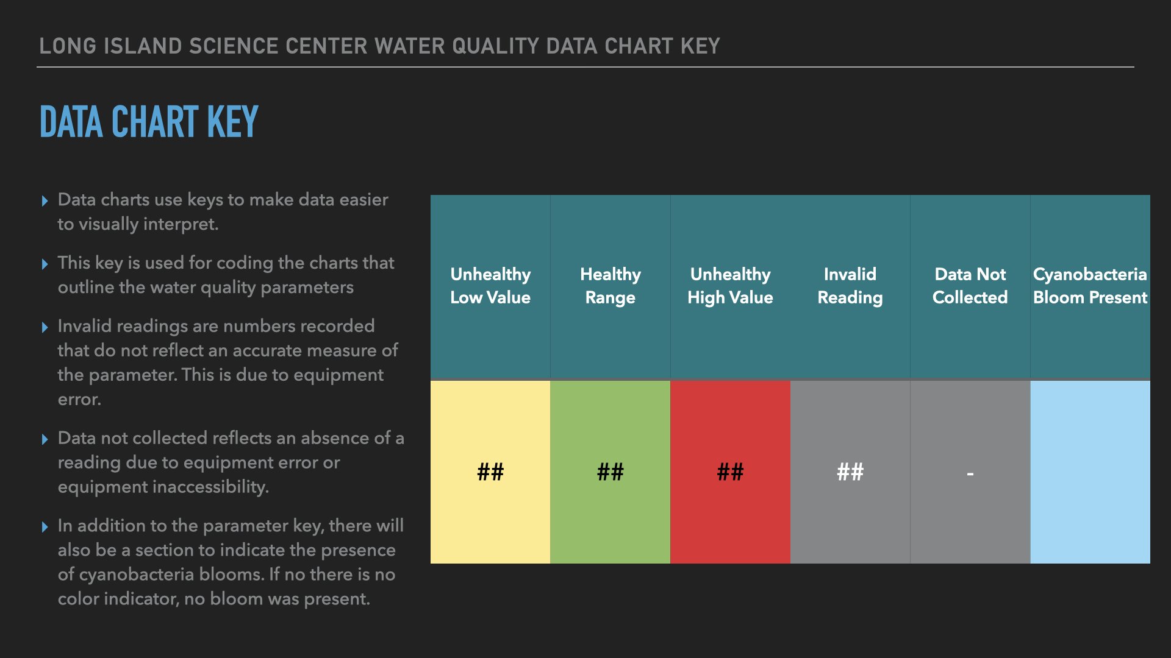Click the bullet arrow beside "In addition to the parameter key"
Image resolution: width=1171 pixels, height=658 pixels.
point(45,527)
